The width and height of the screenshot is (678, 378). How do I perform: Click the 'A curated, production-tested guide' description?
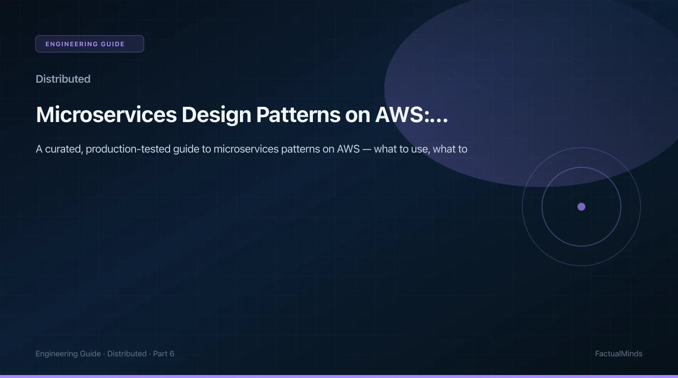point(251,149)
